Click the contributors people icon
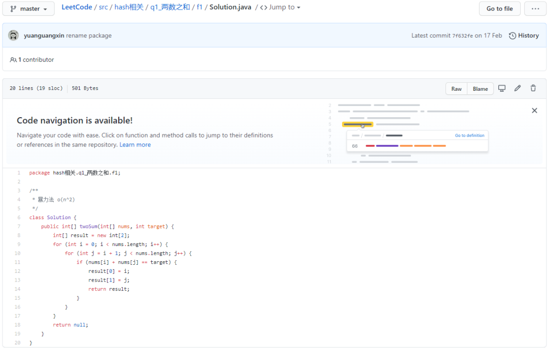 coord(13,60)
